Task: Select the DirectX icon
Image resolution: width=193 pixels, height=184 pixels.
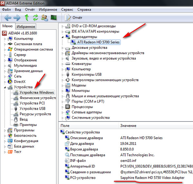Action: (x=10, y=82)
